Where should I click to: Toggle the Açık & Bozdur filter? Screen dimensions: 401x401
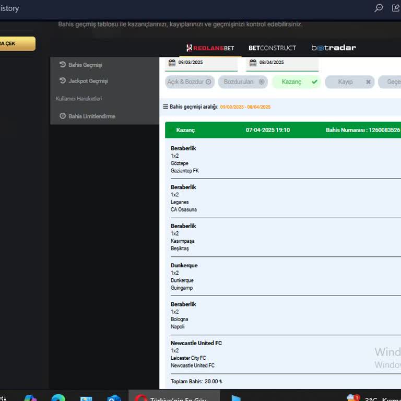pos(190,82)
